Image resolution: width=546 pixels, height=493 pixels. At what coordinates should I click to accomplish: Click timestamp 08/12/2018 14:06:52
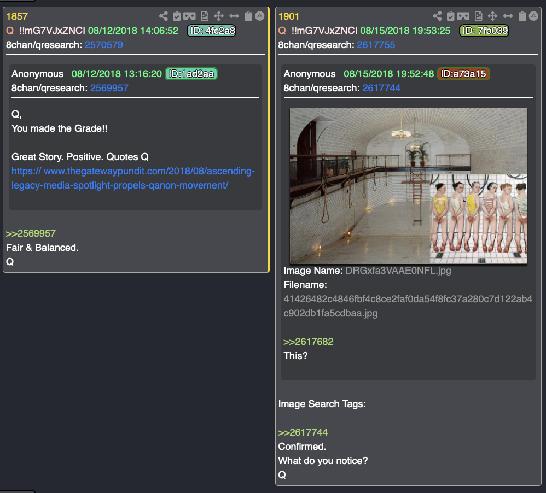[133, 31]
